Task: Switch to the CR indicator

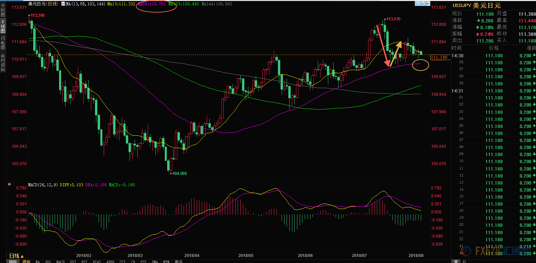Action: pos(133,261)
